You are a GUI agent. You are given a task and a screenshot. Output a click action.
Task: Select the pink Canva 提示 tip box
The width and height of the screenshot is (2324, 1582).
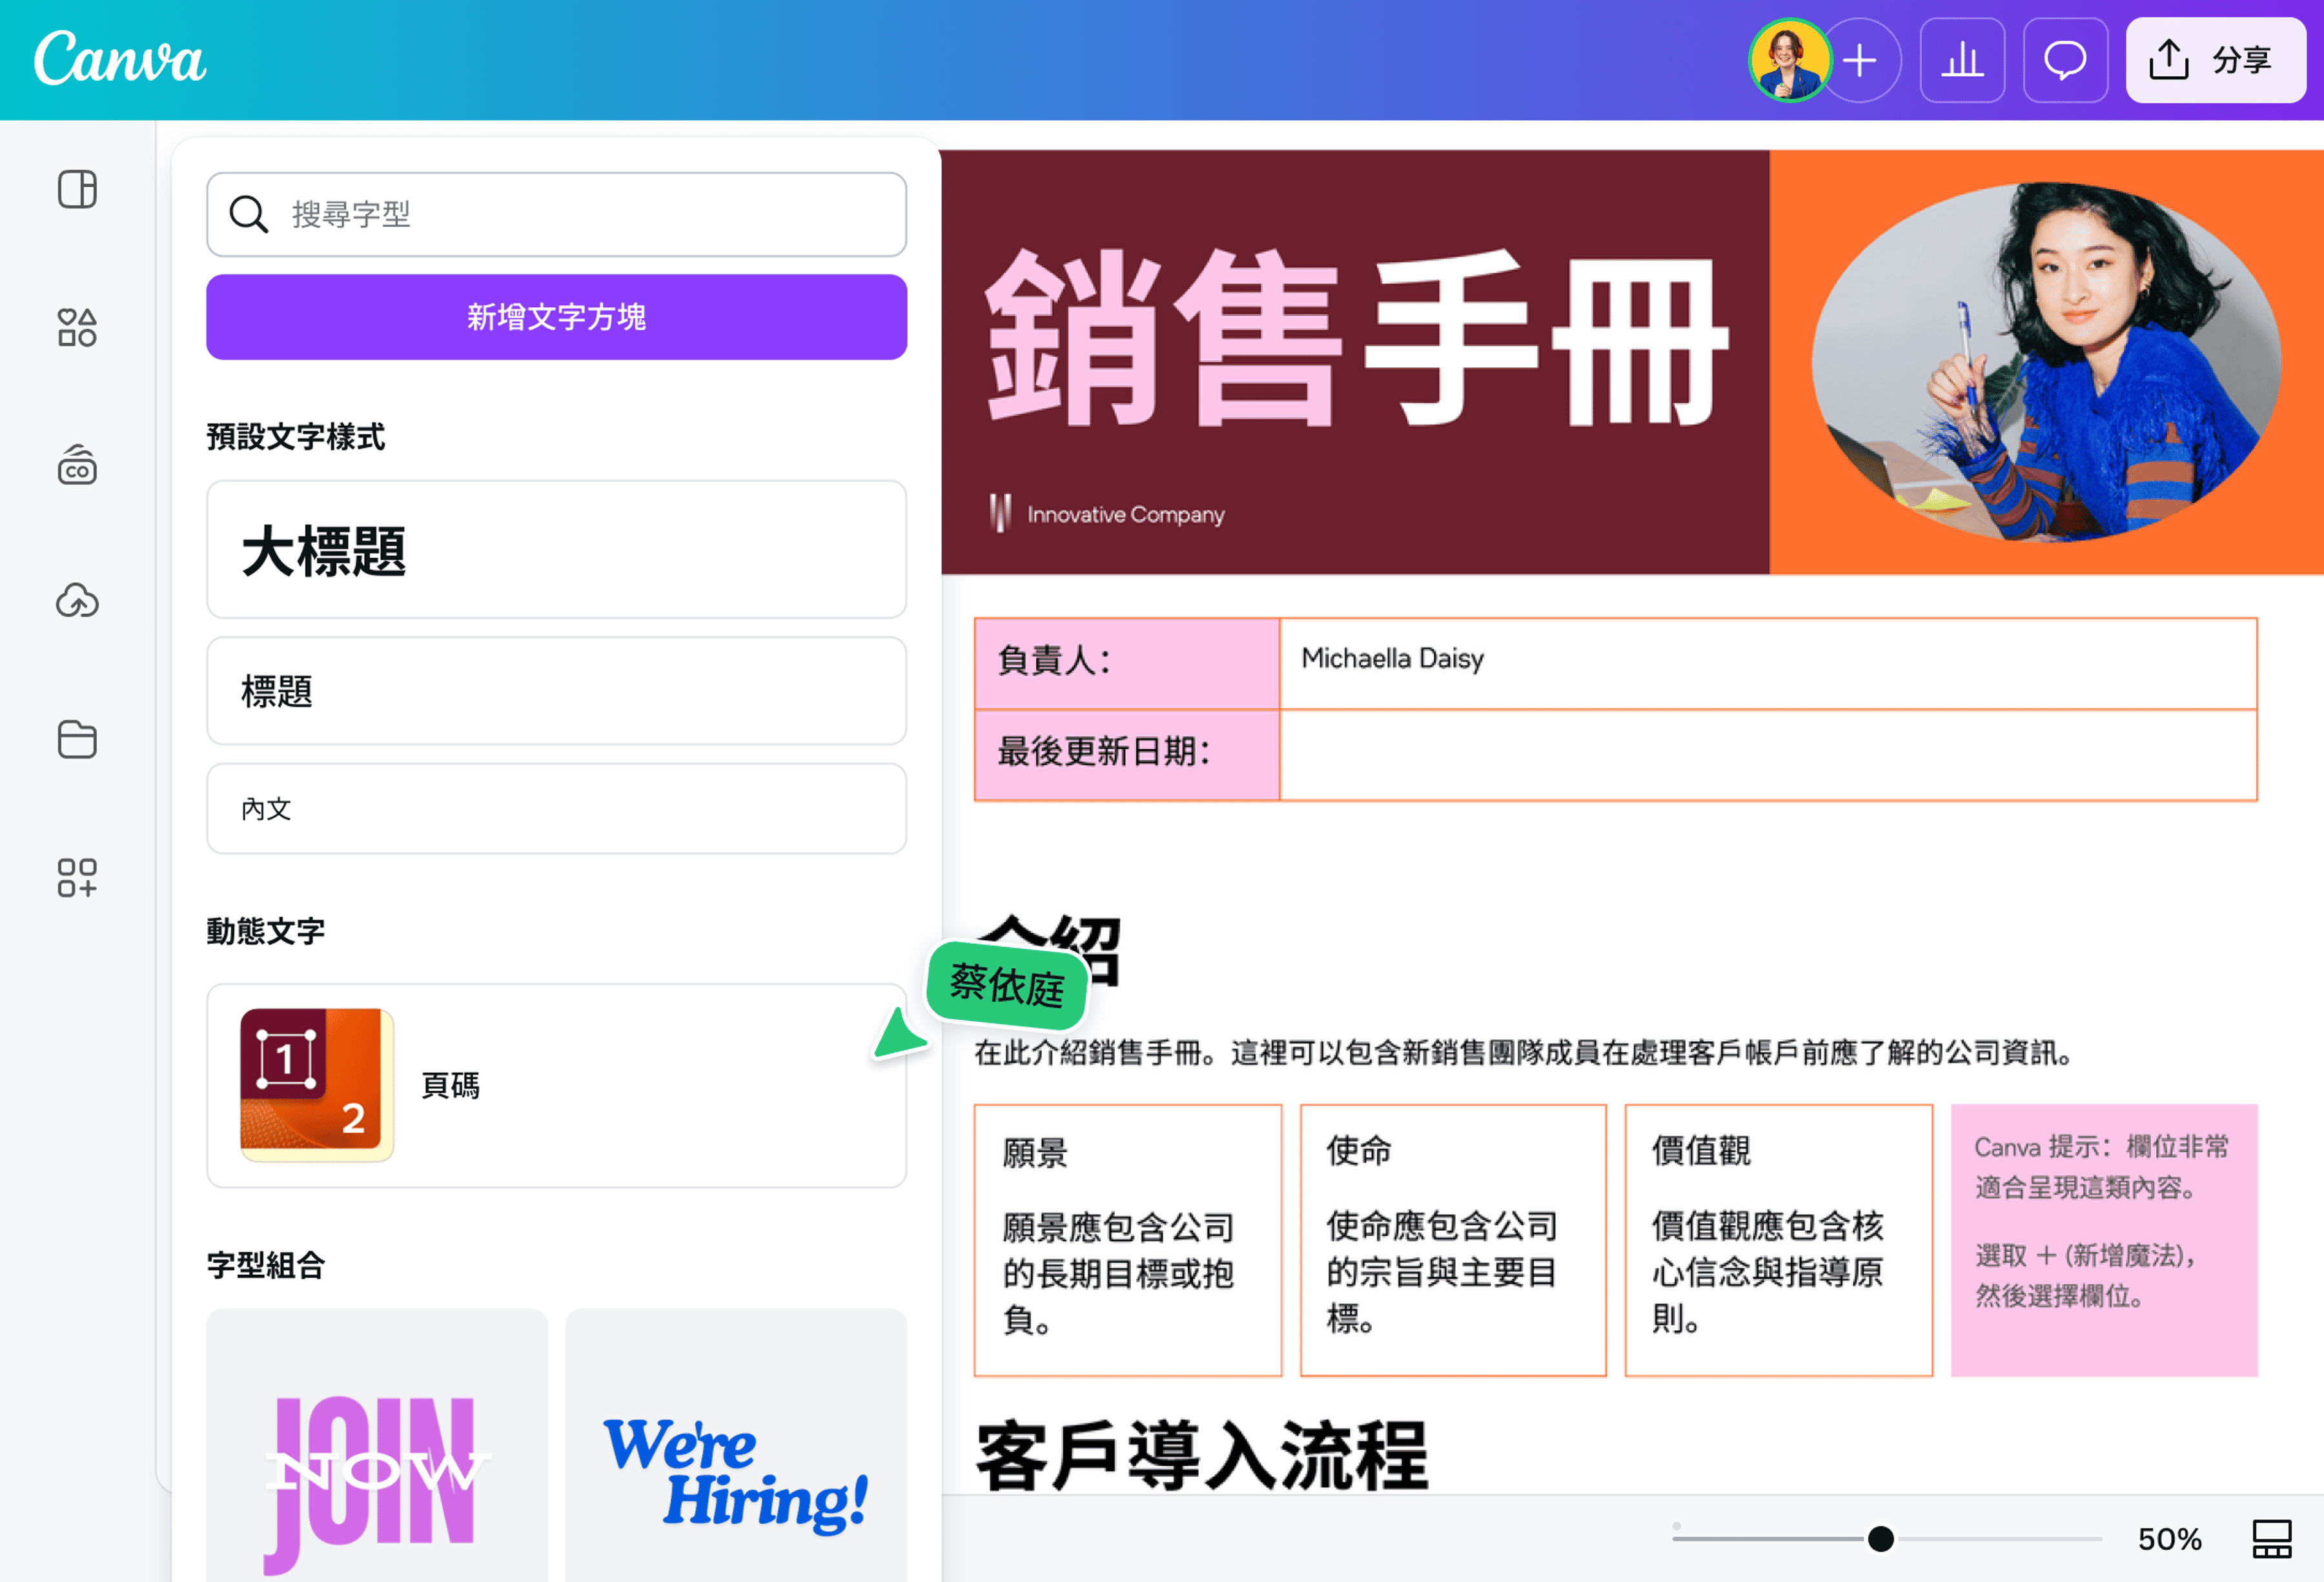click(x=2104, y=1240)
